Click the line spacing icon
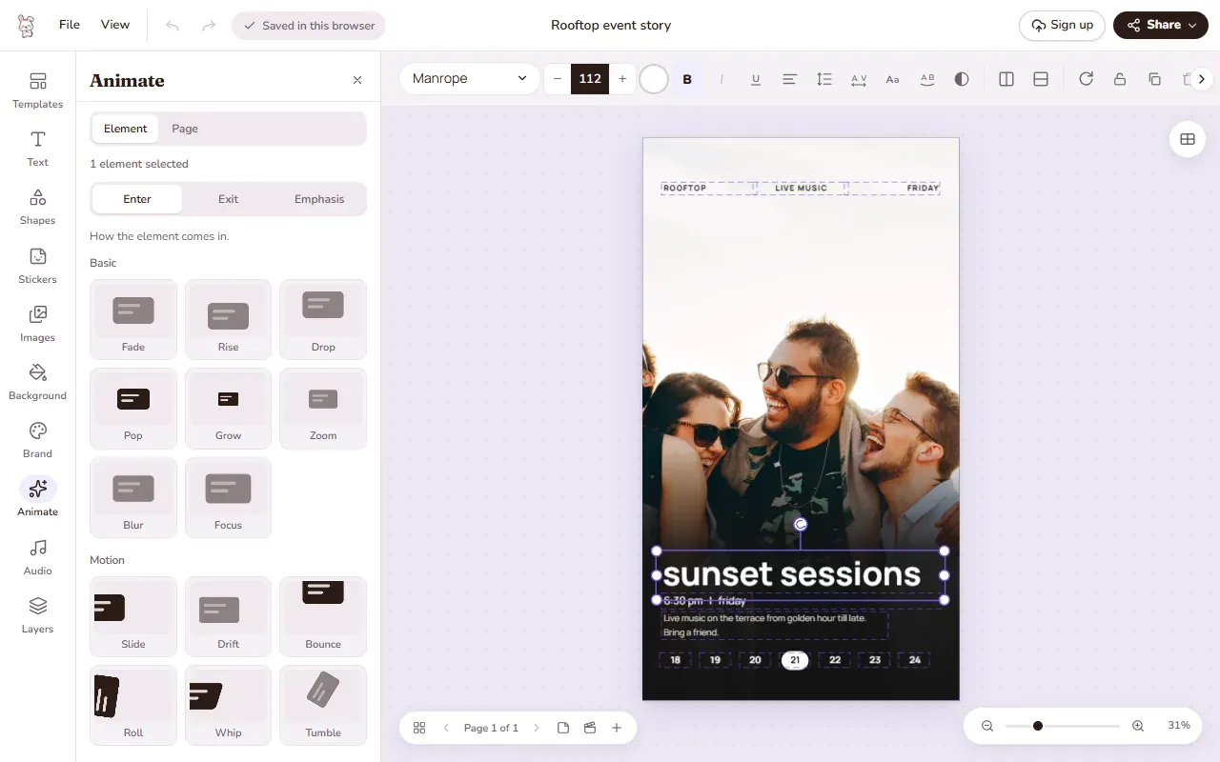Image resolution: width=1220 pixels, height=762 pixels. 824,79
